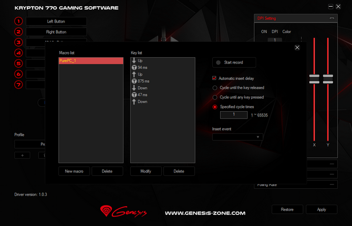Create a New macro
The height and width of the screenshot is (226, 352).
[74, 171]
